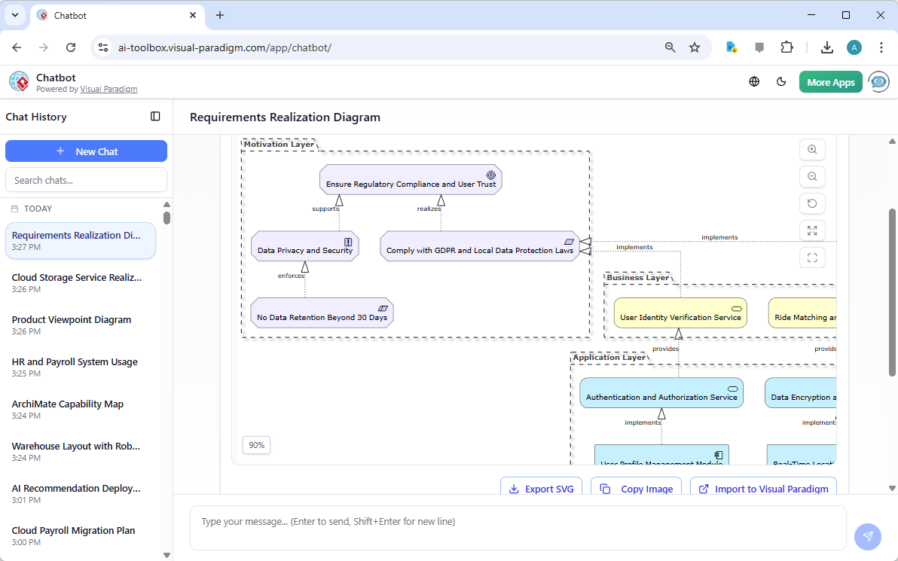This screenshot has height=561, width=898.
Task: Click the Export SVG download icon
Action: [x=514, y=489]
